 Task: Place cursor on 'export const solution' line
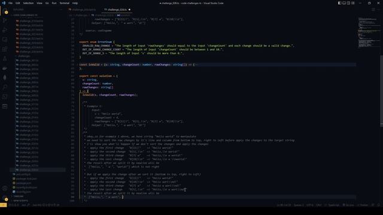[98, 76]
